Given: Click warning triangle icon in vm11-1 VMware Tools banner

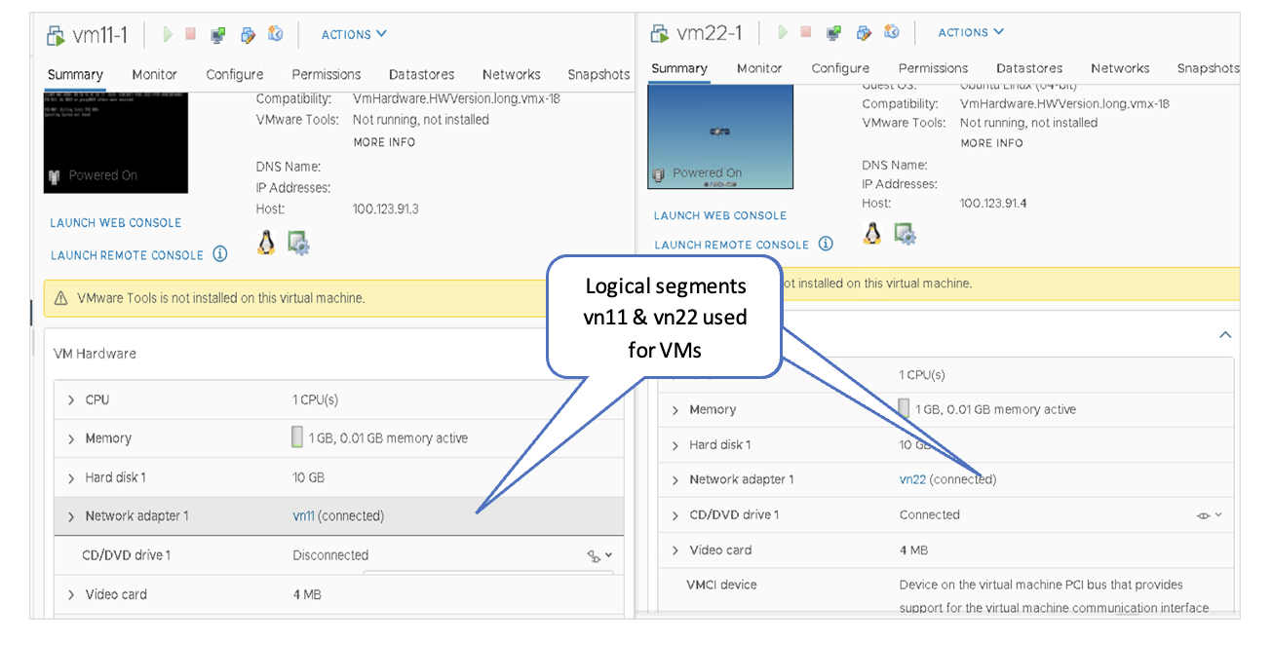Looking at the screenshot, I should [x=60, y=298].
